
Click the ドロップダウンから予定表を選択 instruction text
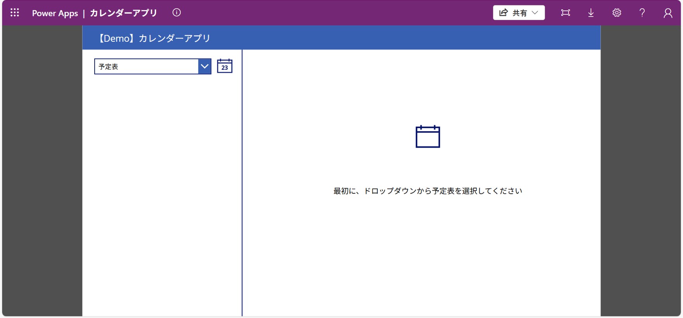427,191
